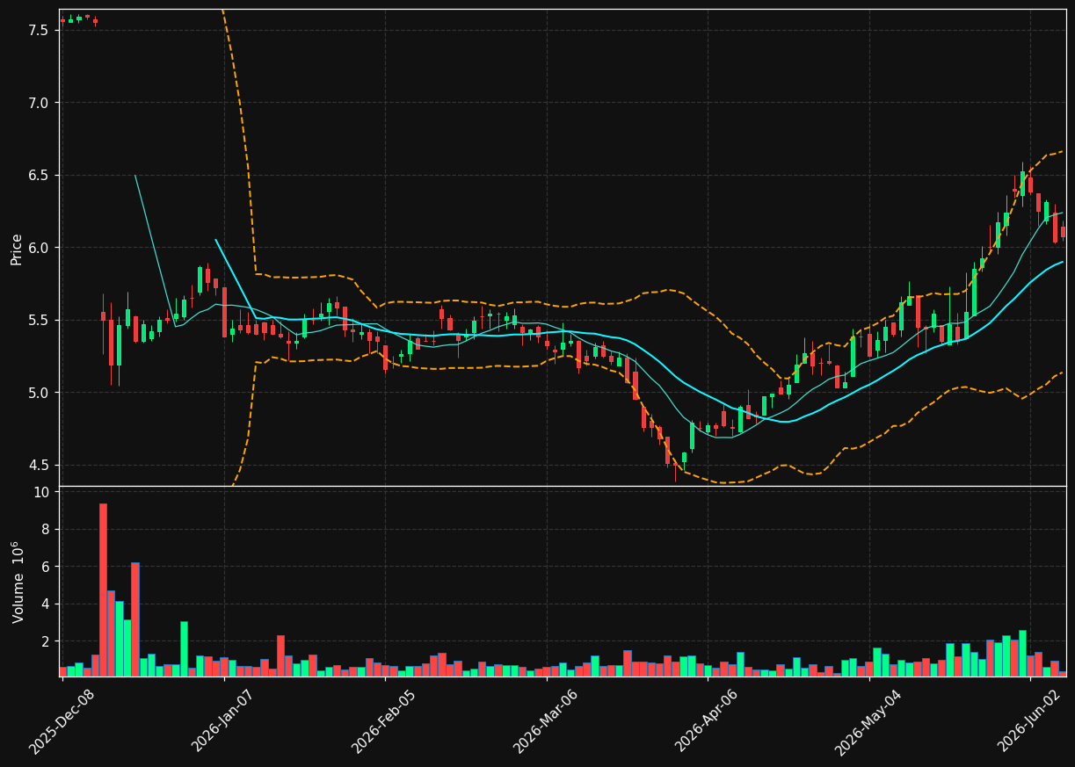Click the volume axis tick 2

45,642
